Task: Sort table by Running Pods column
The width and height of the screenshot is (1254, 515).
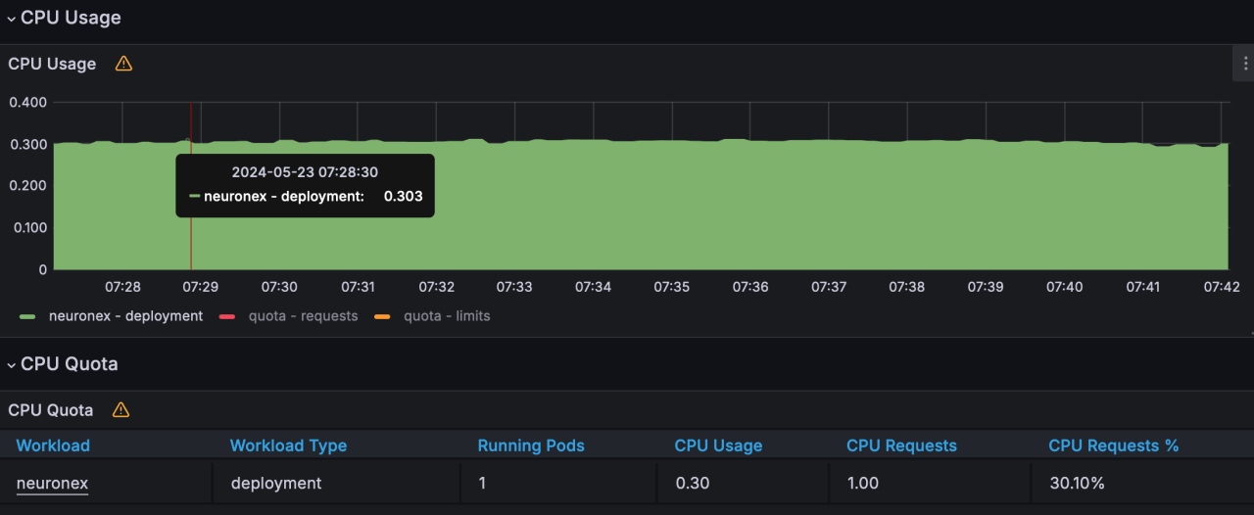Action: (x=531, y=445)
